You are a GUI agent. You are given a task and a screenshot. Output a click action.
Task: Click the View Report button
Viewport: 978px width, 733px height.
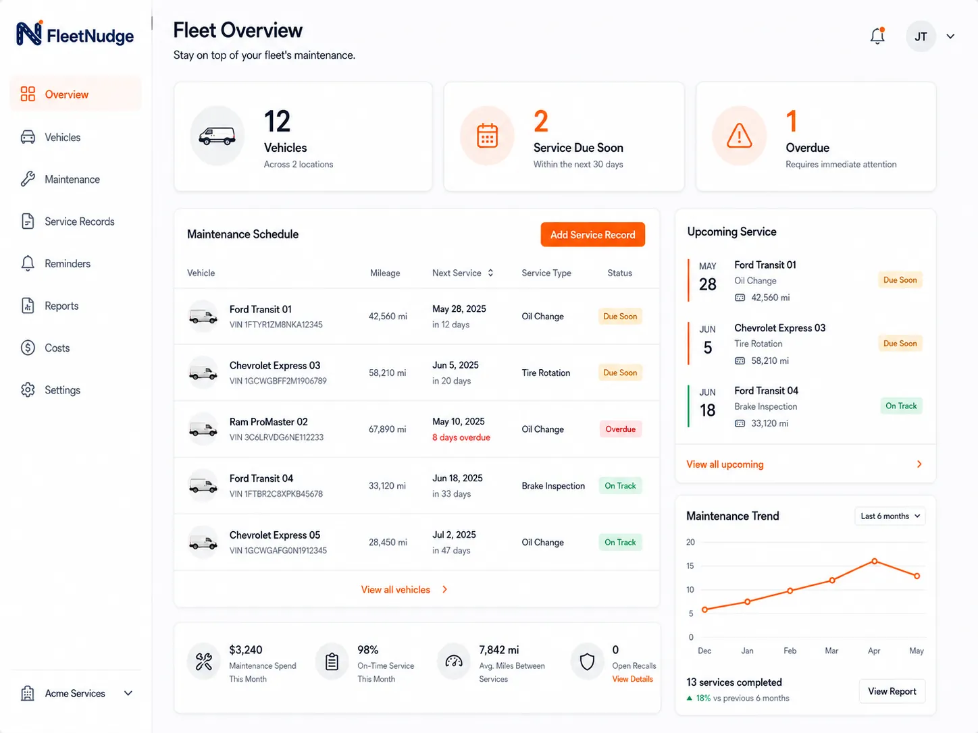pos(892,691)
